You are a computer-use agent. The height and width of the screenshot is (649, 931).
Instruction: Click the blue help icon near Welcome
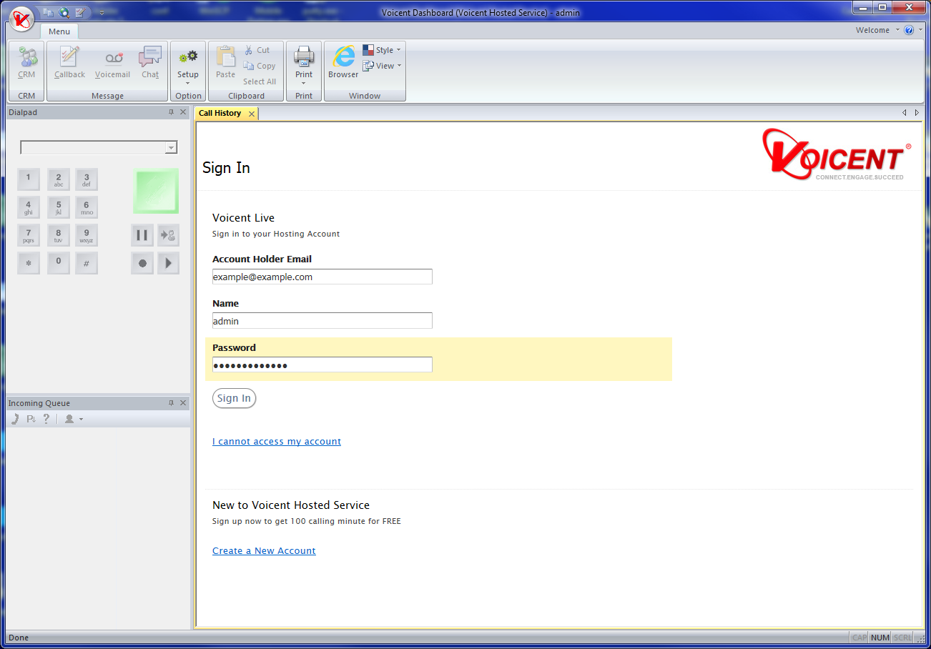pyautogui.click(x=909, y=30)
